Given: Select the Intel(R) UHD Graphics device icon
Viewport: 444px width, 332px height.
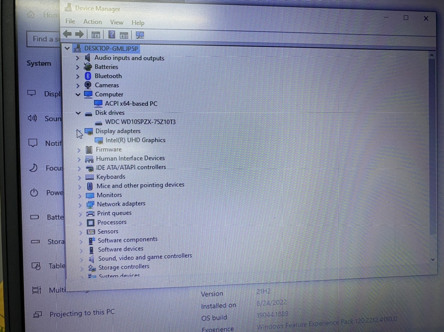Looking at the screenshot, I should 99,140.
